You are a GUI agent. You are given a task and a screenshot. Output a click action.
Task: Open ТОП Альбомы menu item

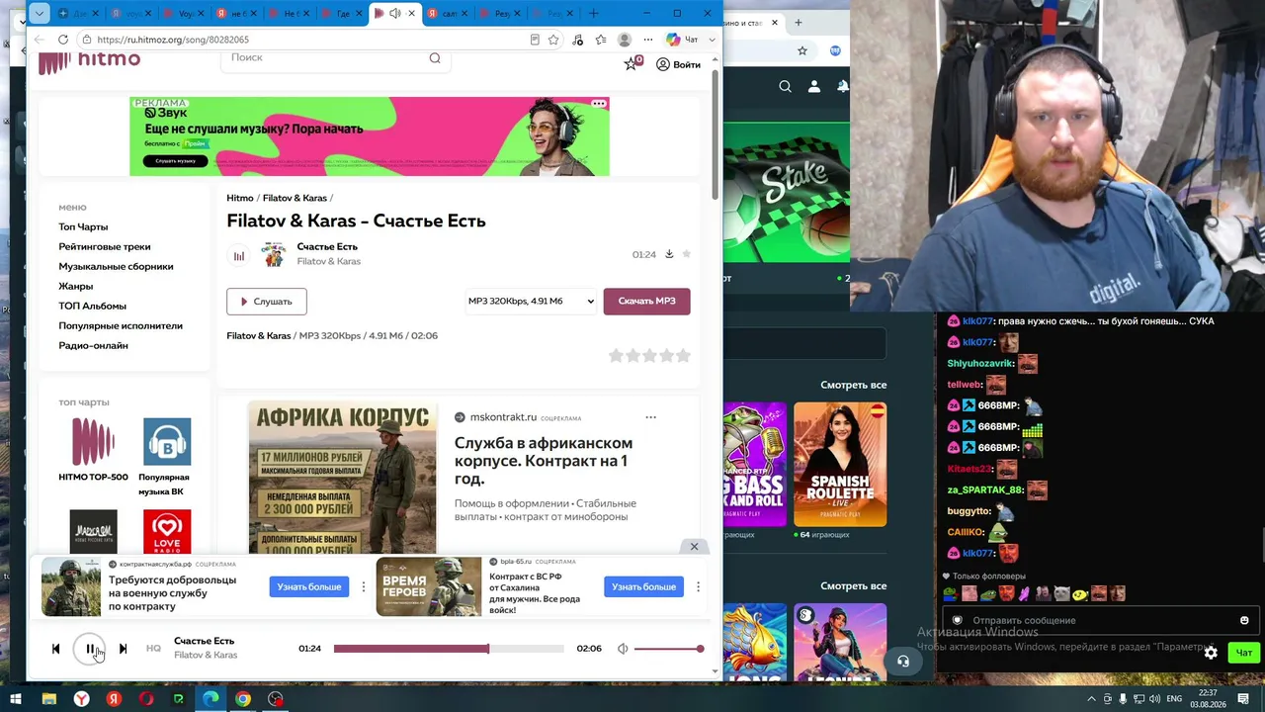tap(92, 306)
